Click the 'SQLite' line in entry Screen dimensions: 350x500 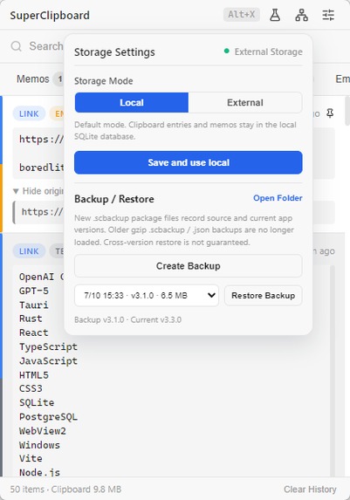37,402
